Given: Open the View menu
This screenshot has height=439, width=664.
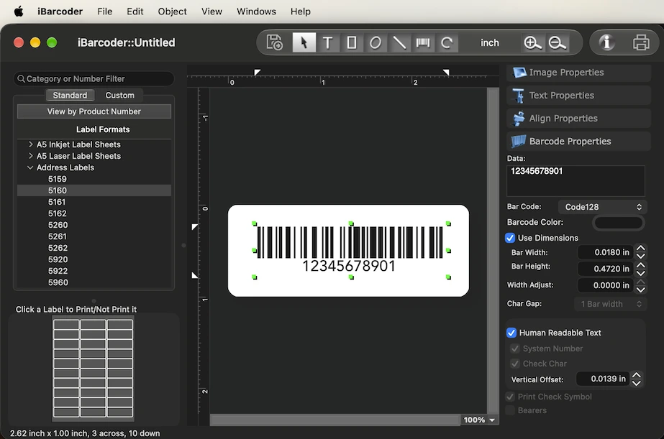Looking at the screenshot, I should pos(212,11).
